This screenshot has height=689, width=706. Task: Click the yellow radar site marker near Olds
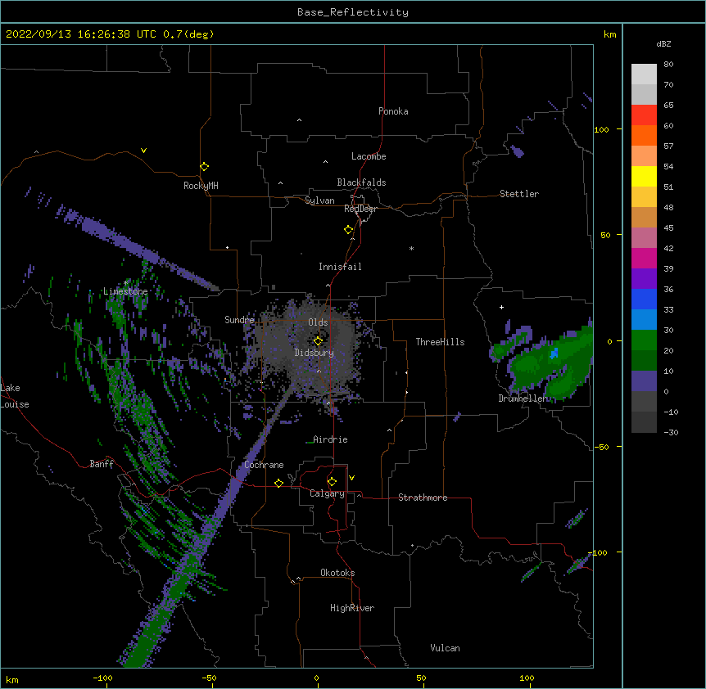[x=318, y=341]
